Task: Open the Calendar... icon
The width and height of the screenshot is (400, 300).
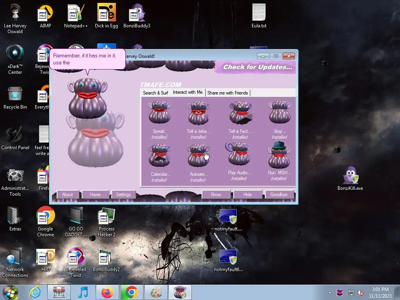Action: (x=159, y=155)
